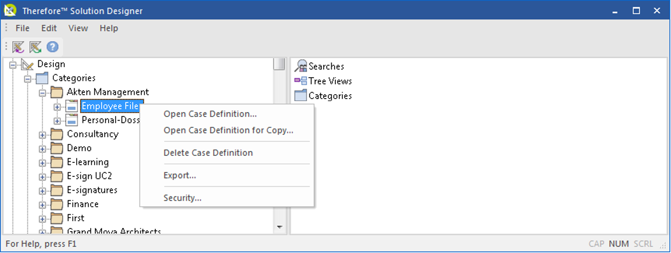The height and width of the screenshot is (253, 671).
Task: Click the Personal-Dossier case definition icon
Action: (72, 120)
